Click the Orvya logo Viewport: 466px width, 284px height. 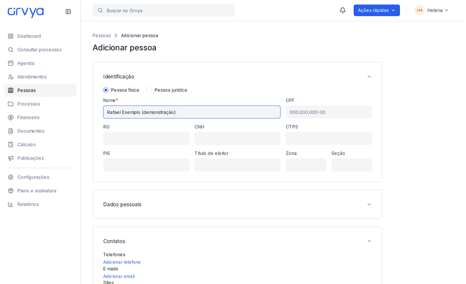tap(25, 12)
